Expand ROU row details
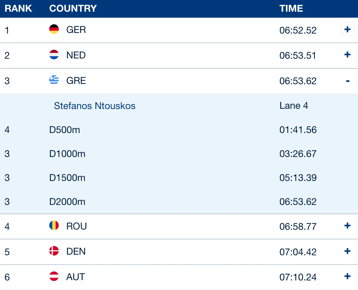This screenshot has height=290, width=358. (x=347, y=226)
